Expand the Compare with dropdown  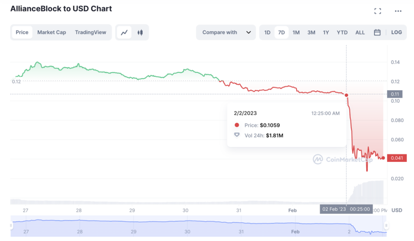(226, 33)
